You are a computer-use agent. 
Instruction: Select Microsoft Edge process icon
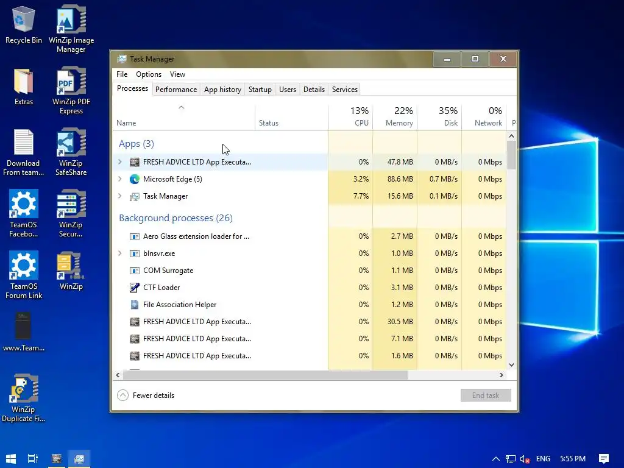(135, 179)
